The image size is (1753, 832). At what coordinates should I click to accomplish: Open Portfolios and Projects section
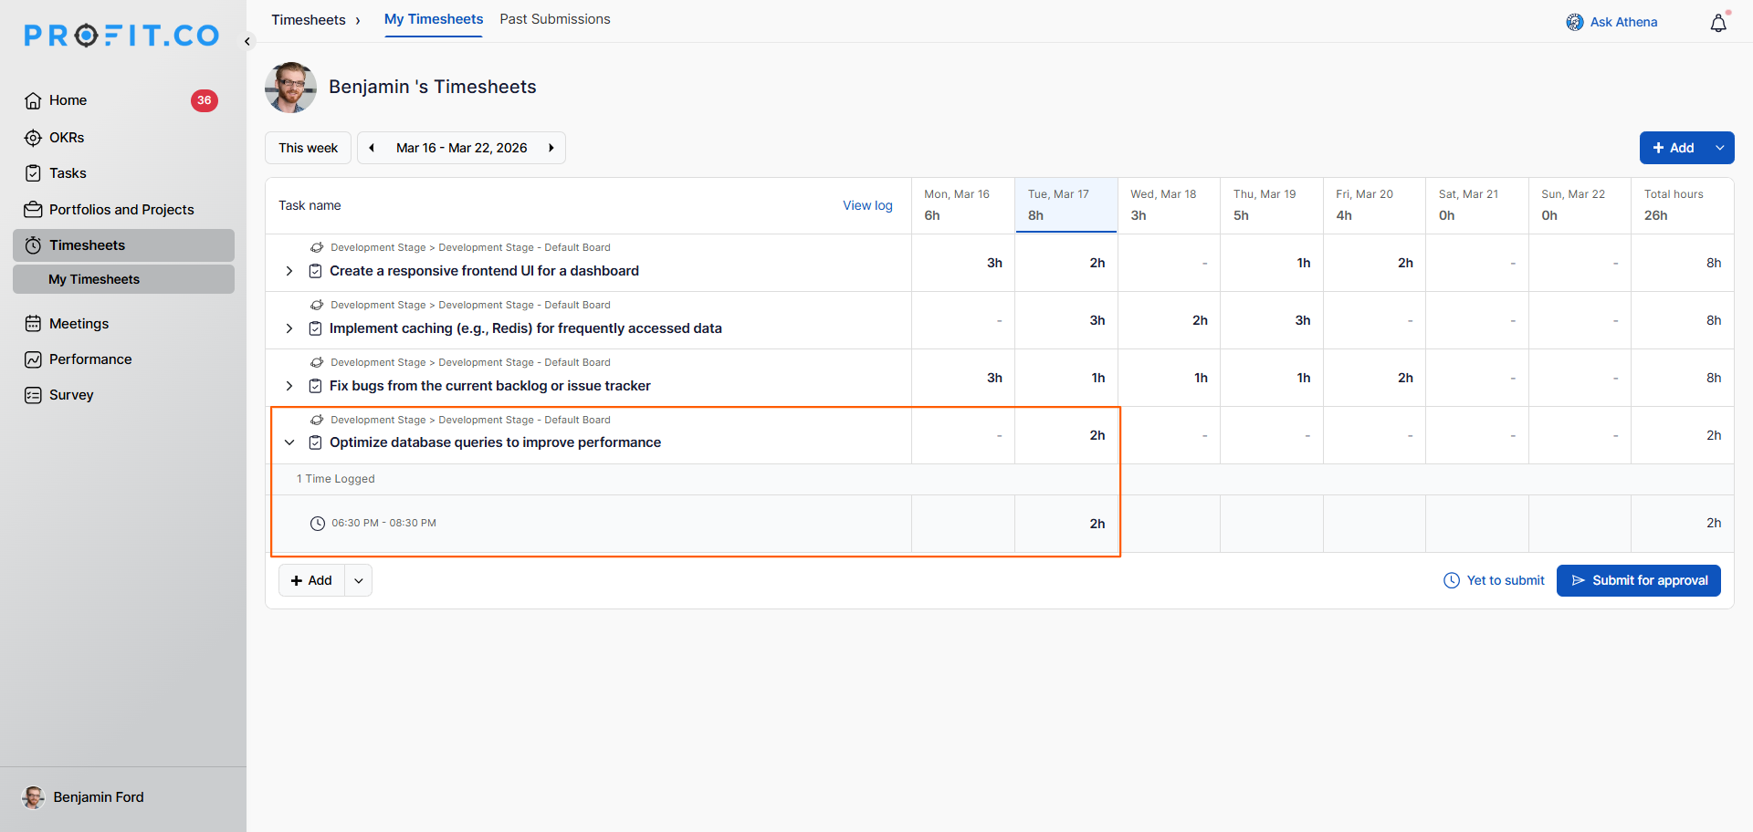[x=121, y=210]
